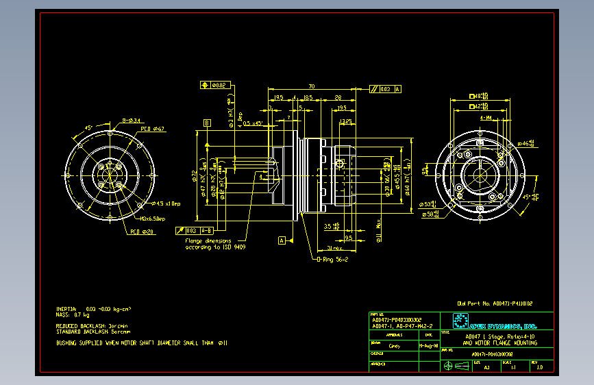
Task: Click the revision value in REV cell
Action: (540, 368)
